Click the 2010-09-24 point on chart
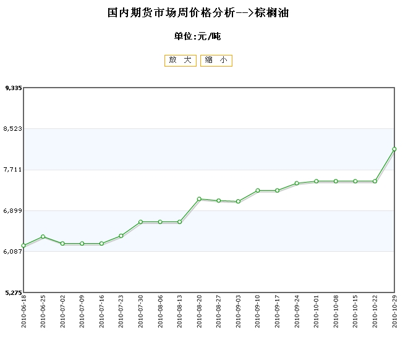The image size is (408, 340). pyautogui.click(x=297, y=183)
